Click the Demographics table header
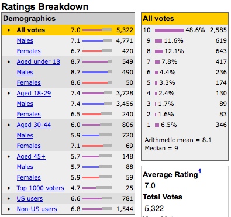This screenshot has width=231, height=217. [68, 19]
